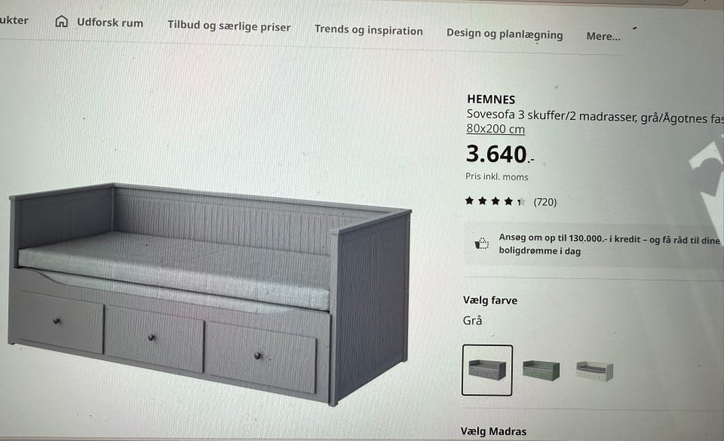The image size is (724, 441).
Task: Click the house icon beside Udforsk rum
Action: pos(61,21)
